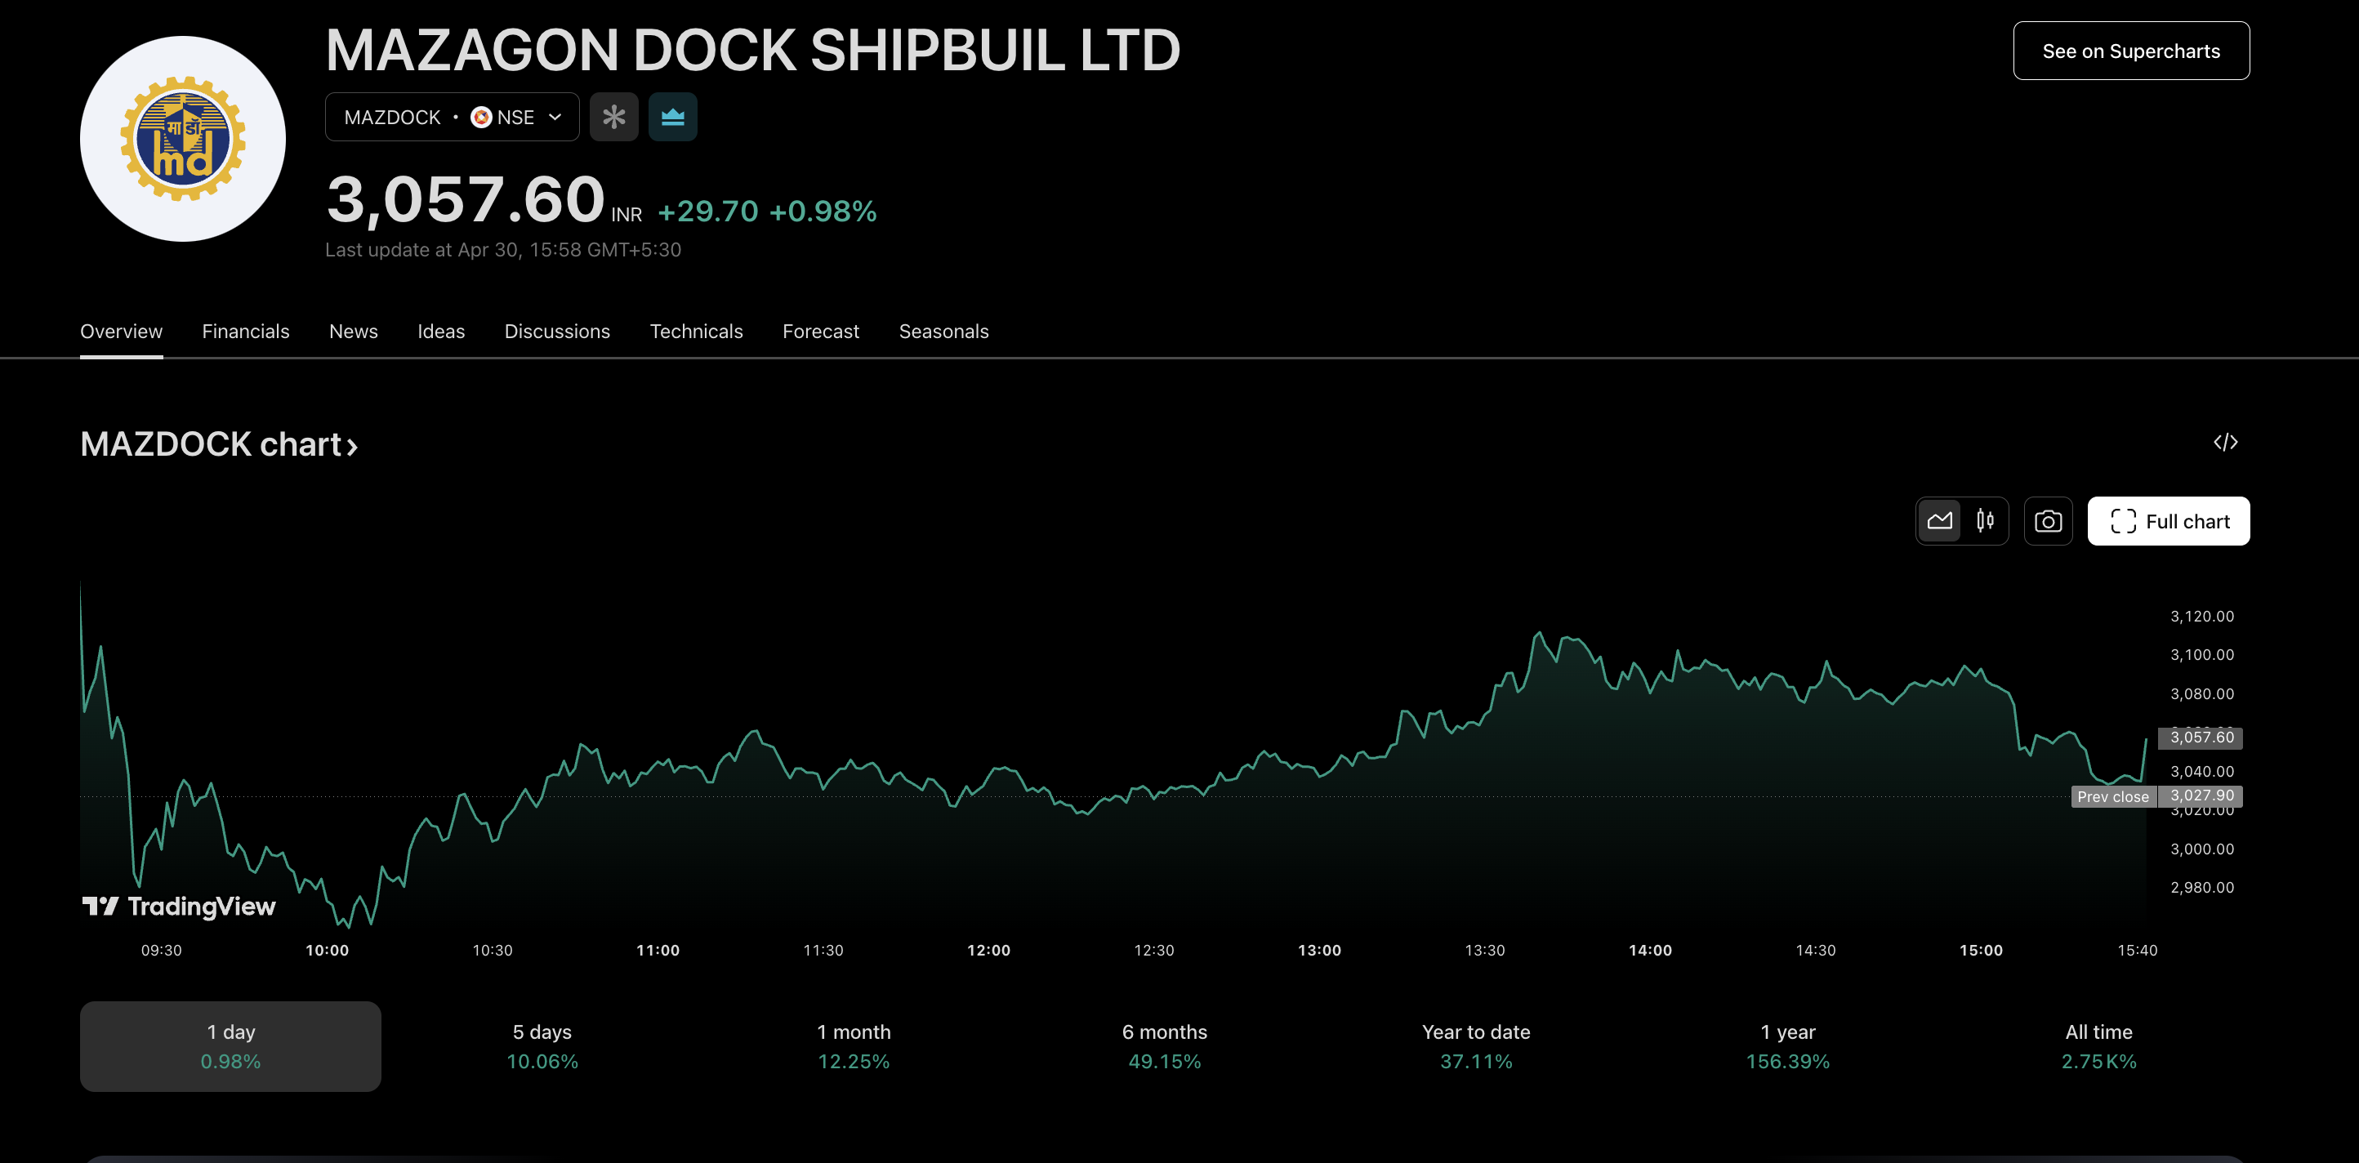This screenshot has width=2359, height=1163.
Task: Click the Mazagon Dock company logo
Action: [x=183, y=139]
